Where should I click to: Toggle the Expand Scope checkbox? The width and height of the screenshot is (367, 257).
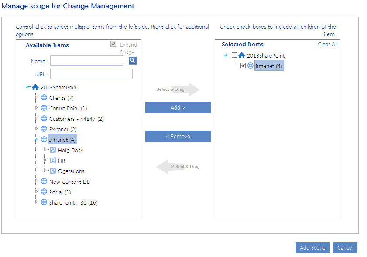113,44
